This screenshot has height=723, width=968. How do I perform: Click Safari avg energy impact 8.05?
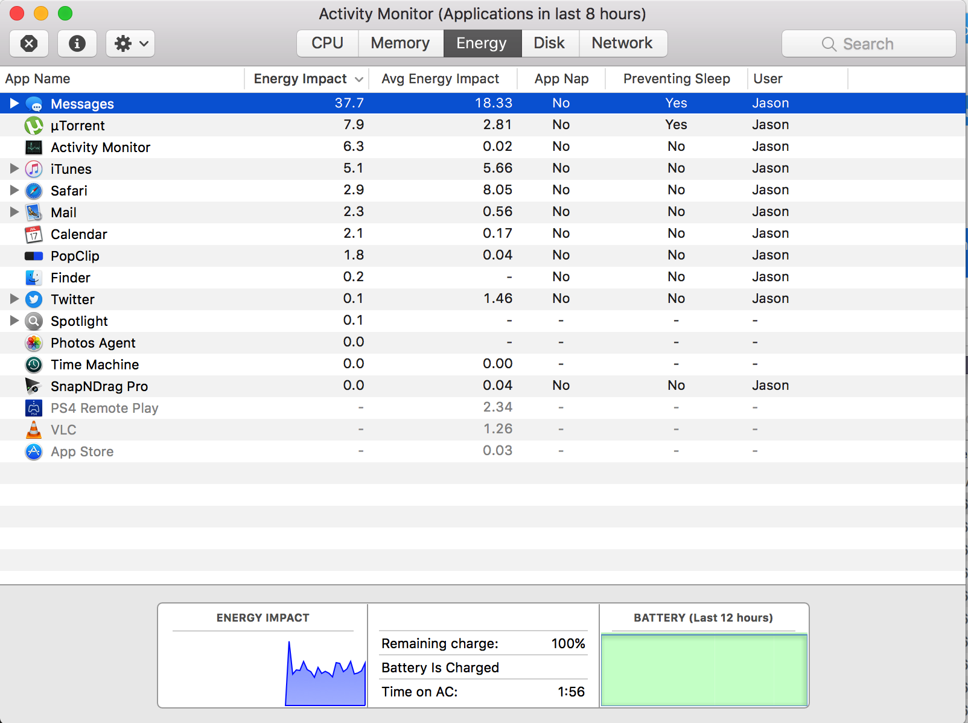point(498,190)
